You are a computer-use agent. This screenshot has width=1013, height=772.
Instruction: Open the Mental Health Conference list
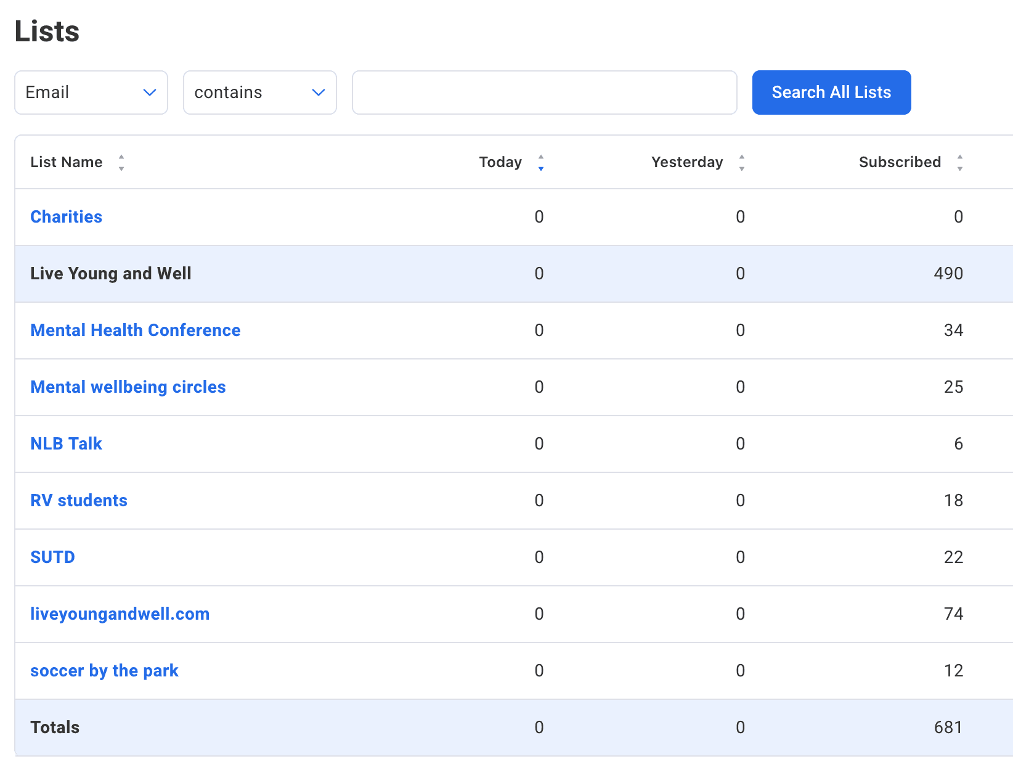pos(136,331)
